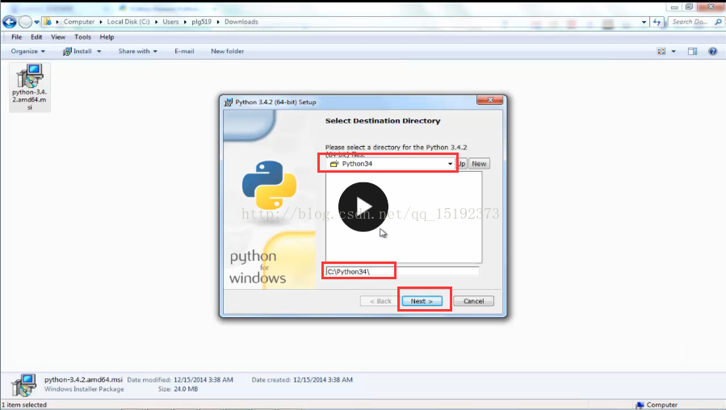Click the plg519 breadcrumb segment
726x410 pixels.
point(201,22)
